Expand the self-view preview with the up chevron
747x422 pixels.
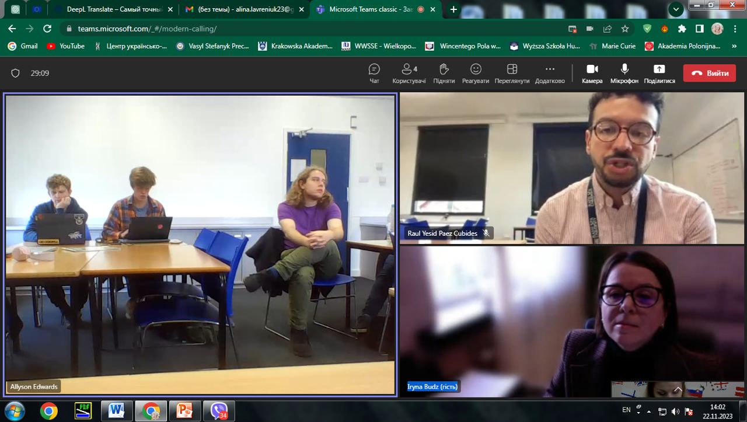(x=678, y=389)
